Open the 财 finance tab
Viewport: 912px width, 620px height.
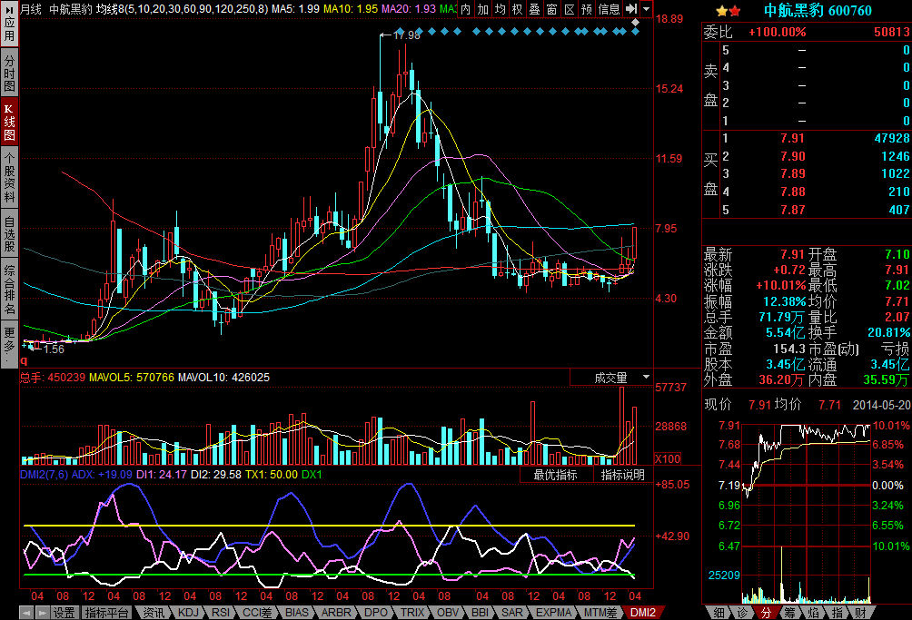click(861, 613)
